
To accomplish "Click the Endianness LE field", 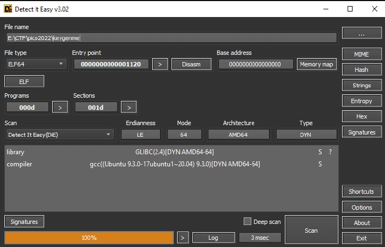I will pos(140,134).
